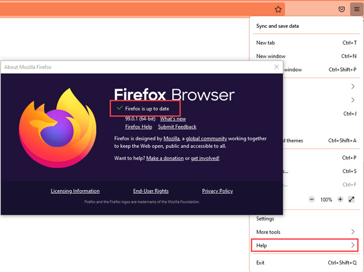This screenshot has width=364, height=272.
Task: Select Exit from the menu
Action: (306, 262)
